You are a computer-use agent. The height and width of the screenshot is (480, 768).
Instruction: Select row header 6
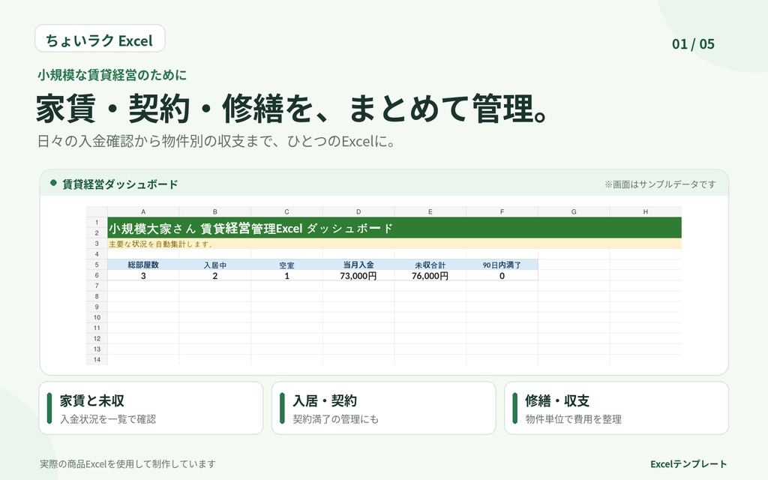[97, 275]
